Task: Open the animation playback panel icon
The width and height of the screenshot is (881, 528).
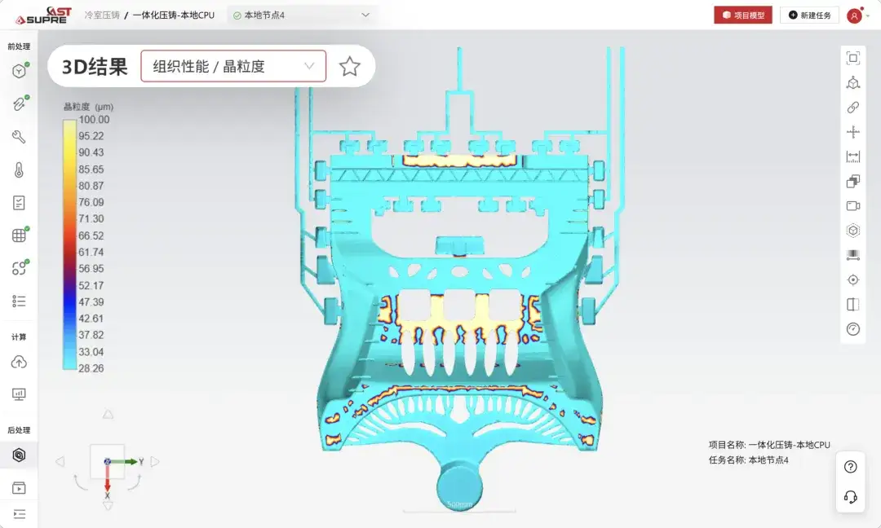Action: (19, 487)
